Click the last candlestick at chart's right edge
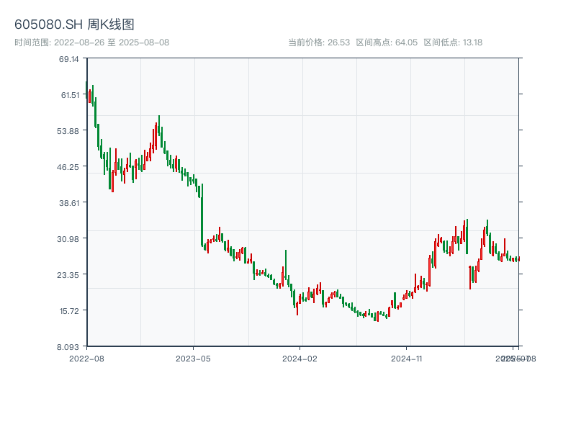 click(518, 258)
